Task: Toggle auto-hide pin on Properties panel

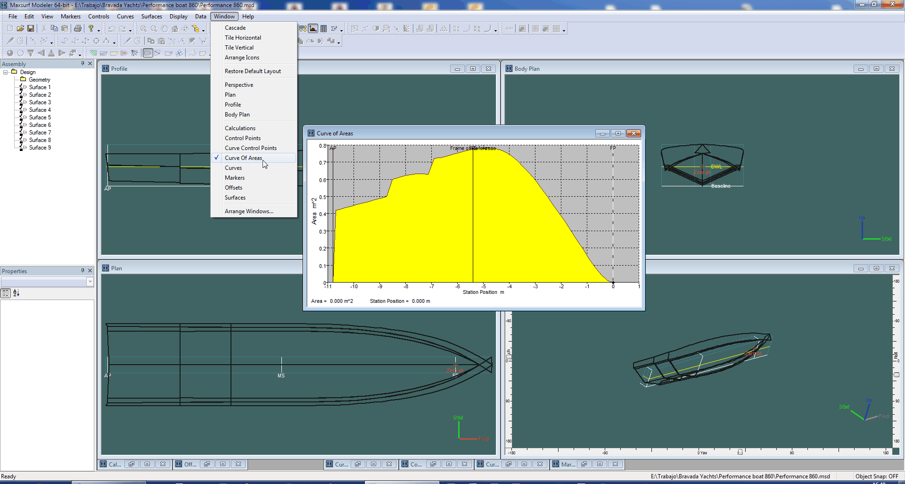Action: click(82, 271)
